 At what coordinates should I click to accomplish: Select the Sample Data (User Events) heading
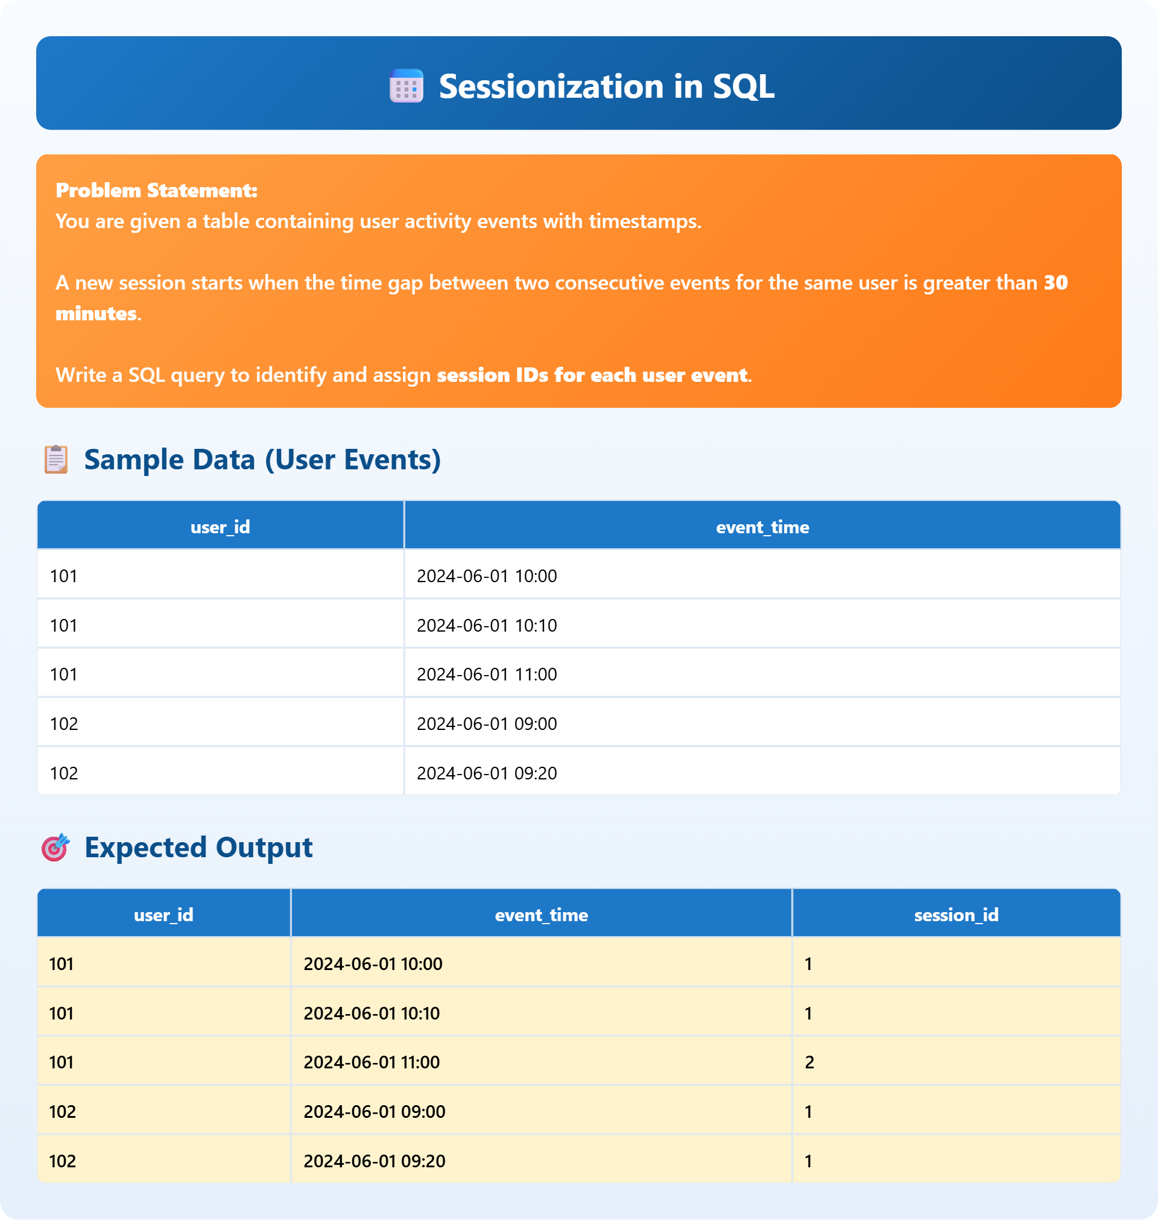263,458
